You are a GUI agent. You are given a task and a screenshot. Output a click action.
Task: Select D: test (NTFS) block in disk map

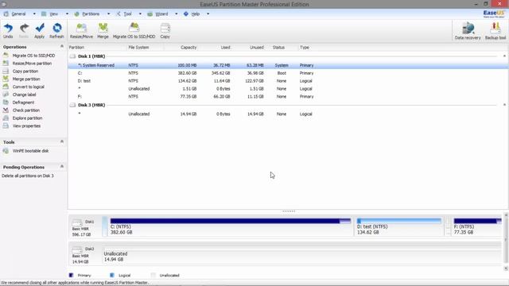point(399,226)
